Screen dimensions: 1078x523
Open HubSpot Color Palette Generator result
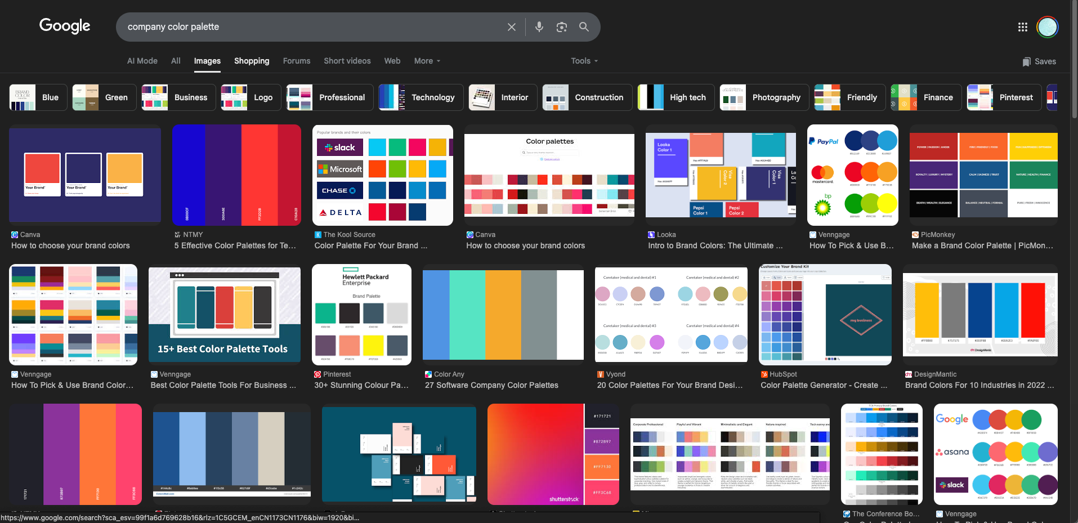(824, 385)
